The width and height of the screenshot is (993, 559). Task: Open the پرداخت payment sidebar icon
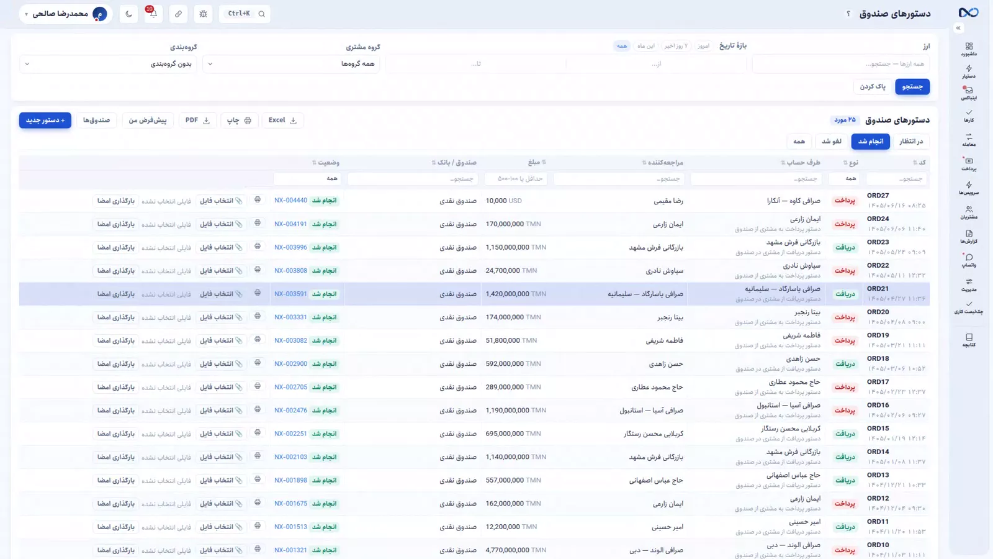pyautogui.click(x=969, y=164)
